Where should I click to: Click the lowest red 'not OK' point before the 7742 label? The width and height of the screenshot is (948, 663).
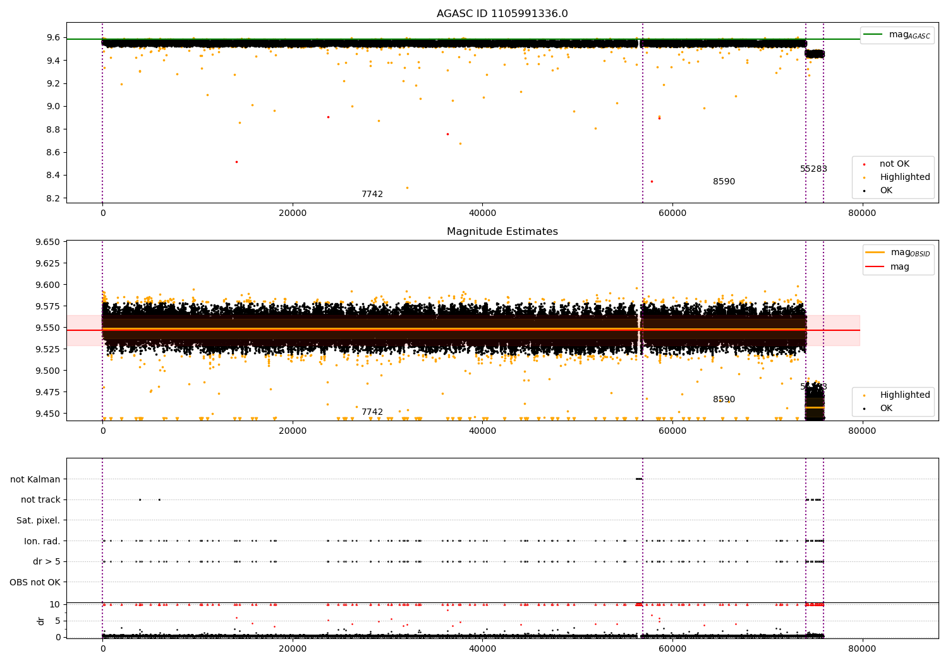[236, 162]
